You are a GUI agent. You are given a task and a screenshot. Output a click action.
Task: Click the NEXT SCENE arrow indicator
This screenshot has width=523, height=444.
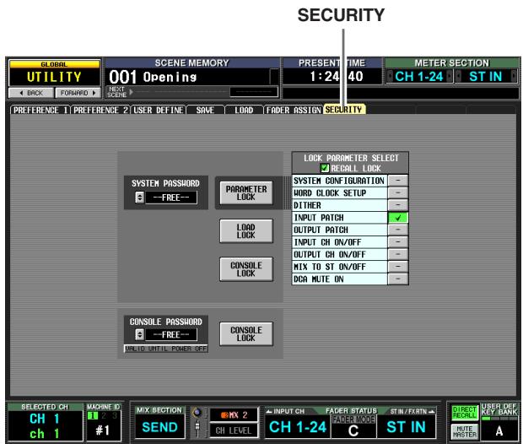point(131,91)
